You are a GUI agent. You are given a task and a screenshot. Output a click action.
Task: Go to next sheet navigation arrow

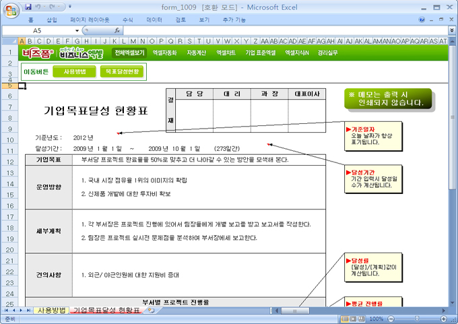21,311
